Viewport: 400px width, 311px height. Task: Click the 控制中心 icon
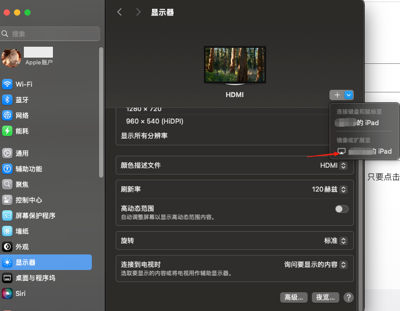(x=7, y=200)
